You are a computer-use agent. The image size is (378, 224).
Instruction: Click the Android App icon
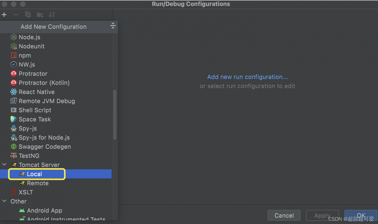[22, 211]
